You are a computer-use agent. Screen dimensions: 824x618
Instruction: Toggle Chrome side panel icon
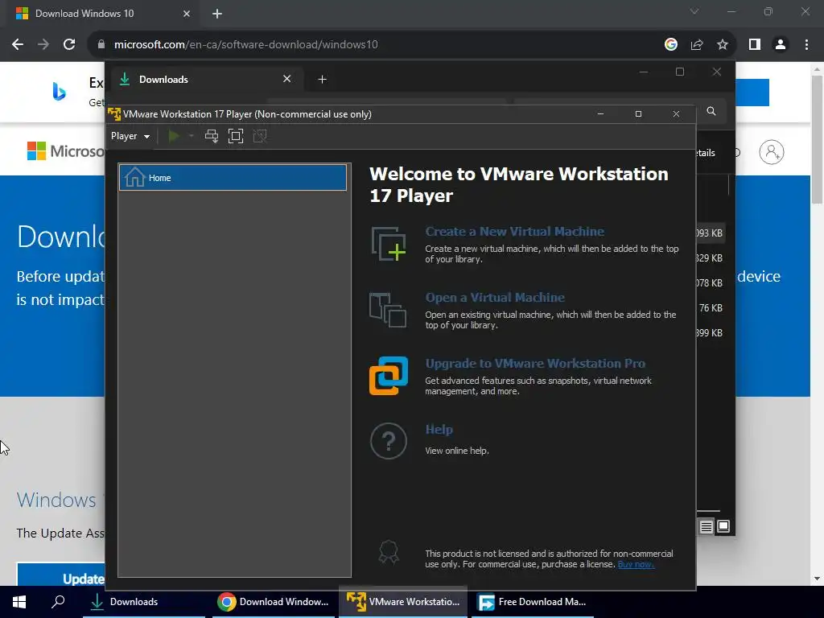pos(755,45)
